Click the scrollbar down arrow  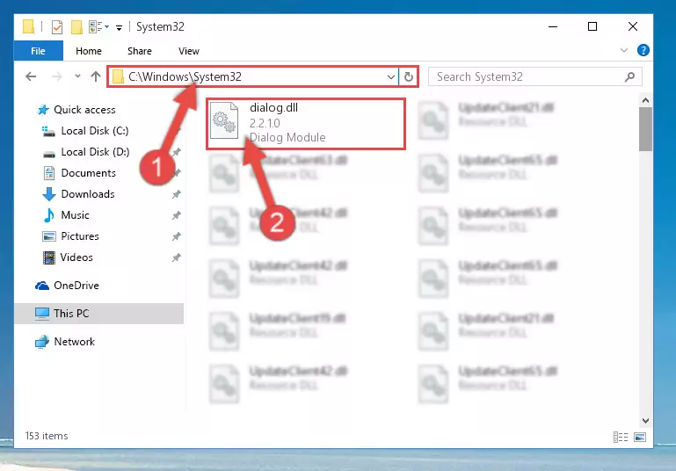point(645,421)
